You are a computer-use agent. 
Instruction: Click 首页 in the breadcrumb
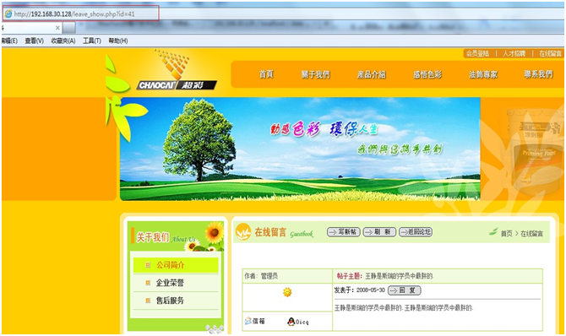tap(506, 234)
